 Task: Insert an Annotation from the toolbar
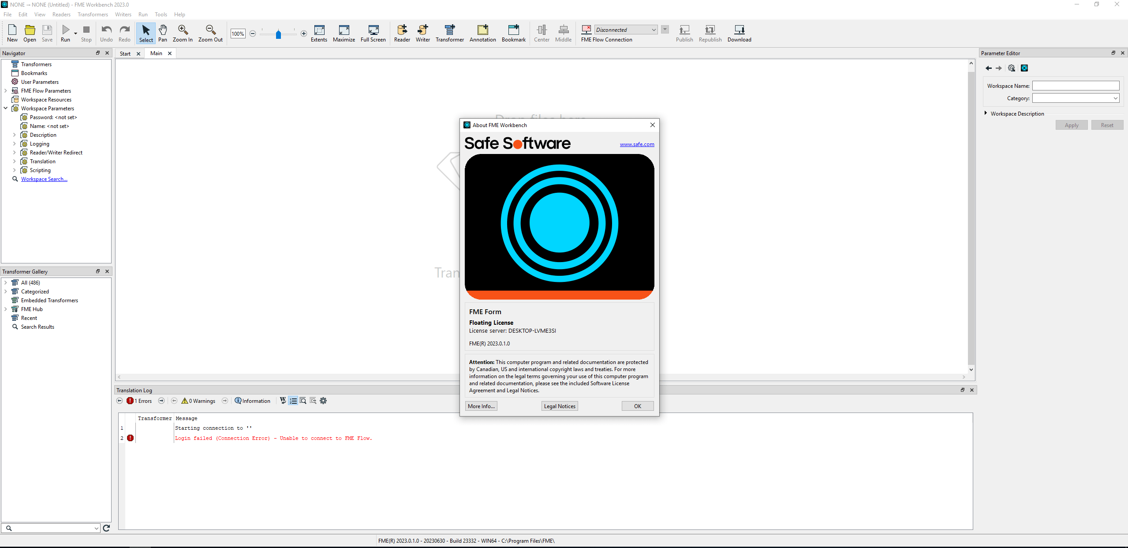pos(483,33)
